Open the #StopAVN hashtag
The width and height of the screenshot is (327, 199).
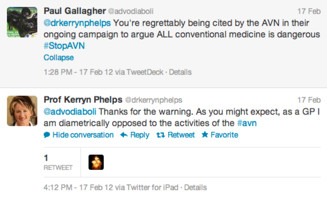64,46
